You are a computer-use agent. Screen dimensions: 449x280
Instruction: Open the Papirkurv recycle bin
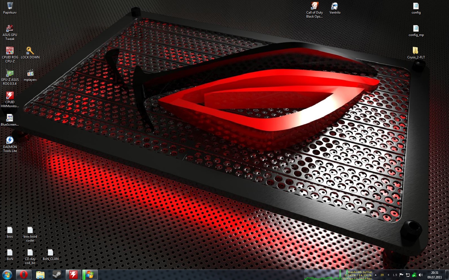(x=10, y=8)
